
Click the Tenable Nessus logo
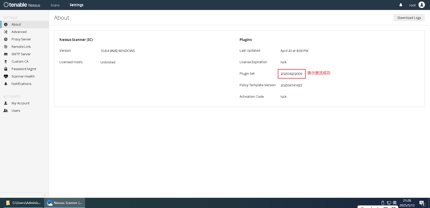pos(22,5)
